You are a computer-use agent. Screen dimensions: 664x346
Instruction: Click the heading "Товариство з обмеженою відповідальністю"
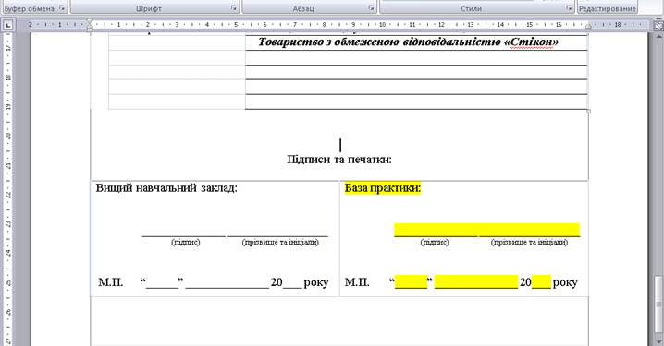pyautogui.click(x=380, y=42)
